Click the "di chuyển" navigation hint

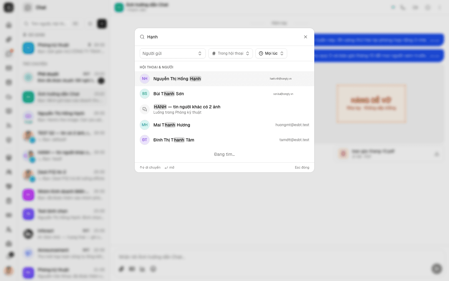tap(150, 168)
